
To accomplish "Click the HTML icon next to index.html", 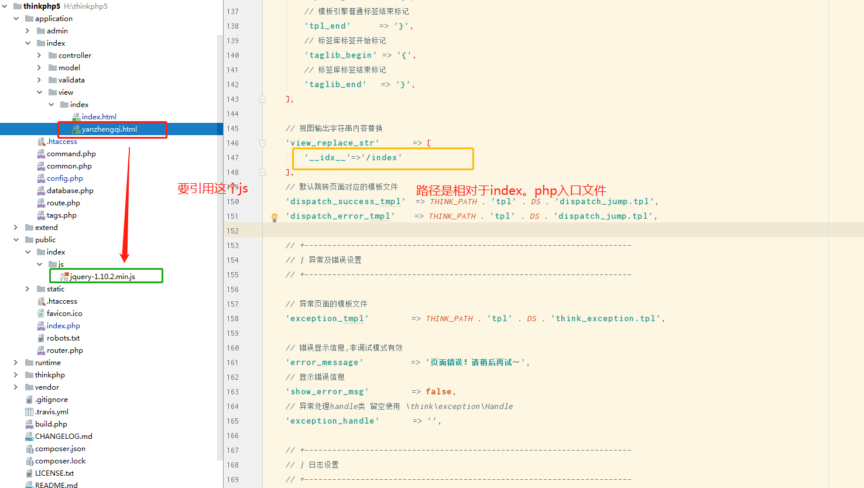I will (77, 116).
